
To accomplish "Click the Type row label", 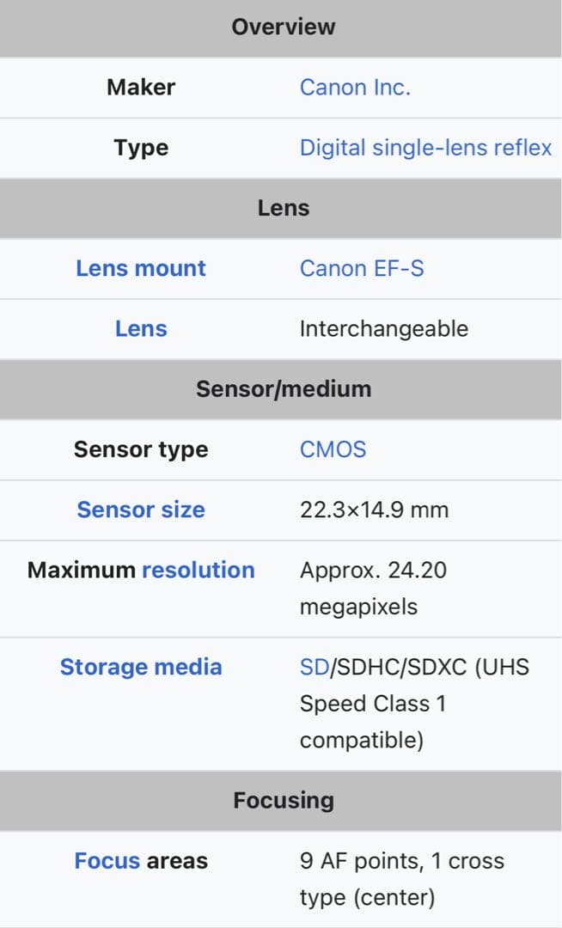I will pos(141,148).
